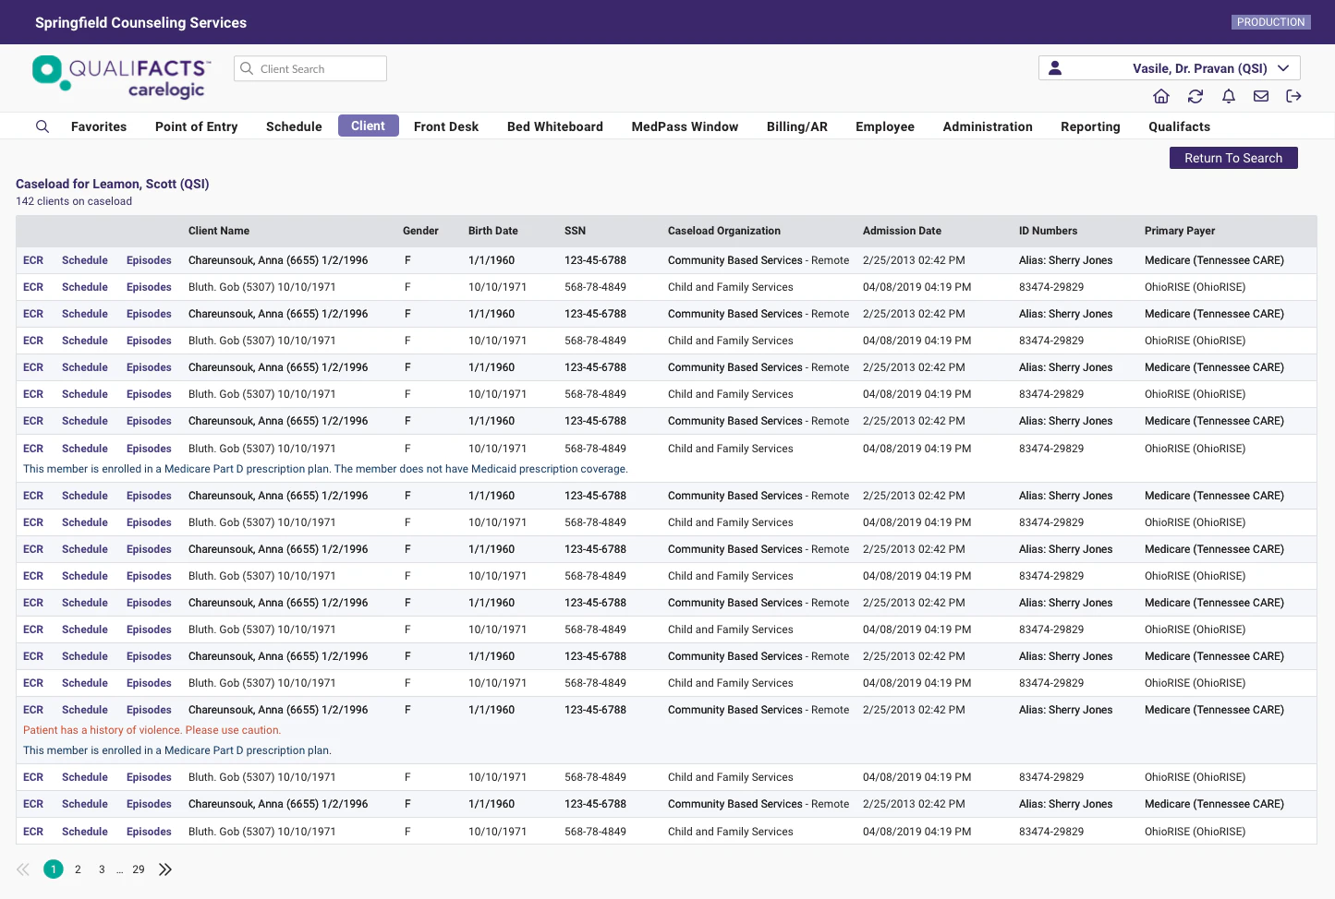Jump to last page with double-chevron icon

point(165,869)
